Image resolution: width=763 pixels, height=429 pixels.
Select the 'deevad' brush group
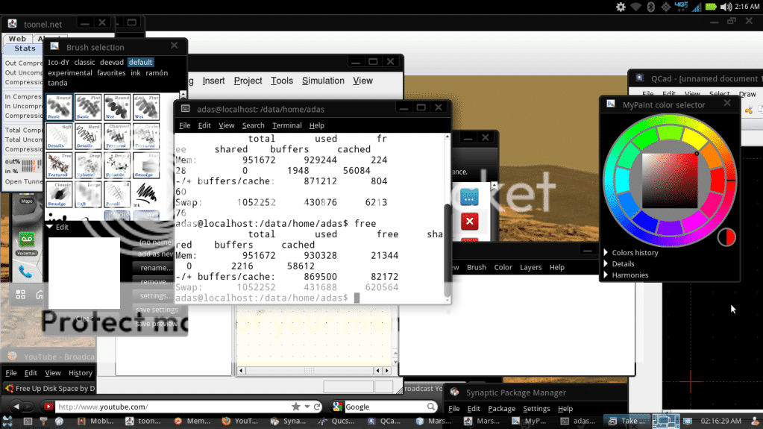[x=112, y=63]
